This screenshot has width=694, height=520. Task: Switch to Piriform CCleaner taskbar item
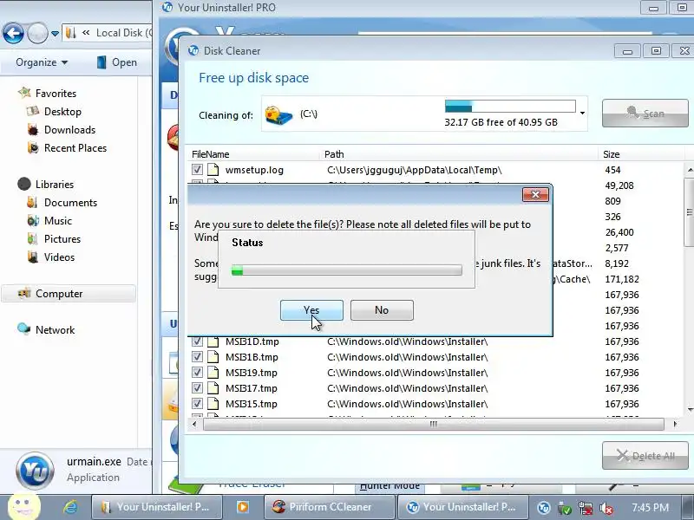[x=330, y=507]
